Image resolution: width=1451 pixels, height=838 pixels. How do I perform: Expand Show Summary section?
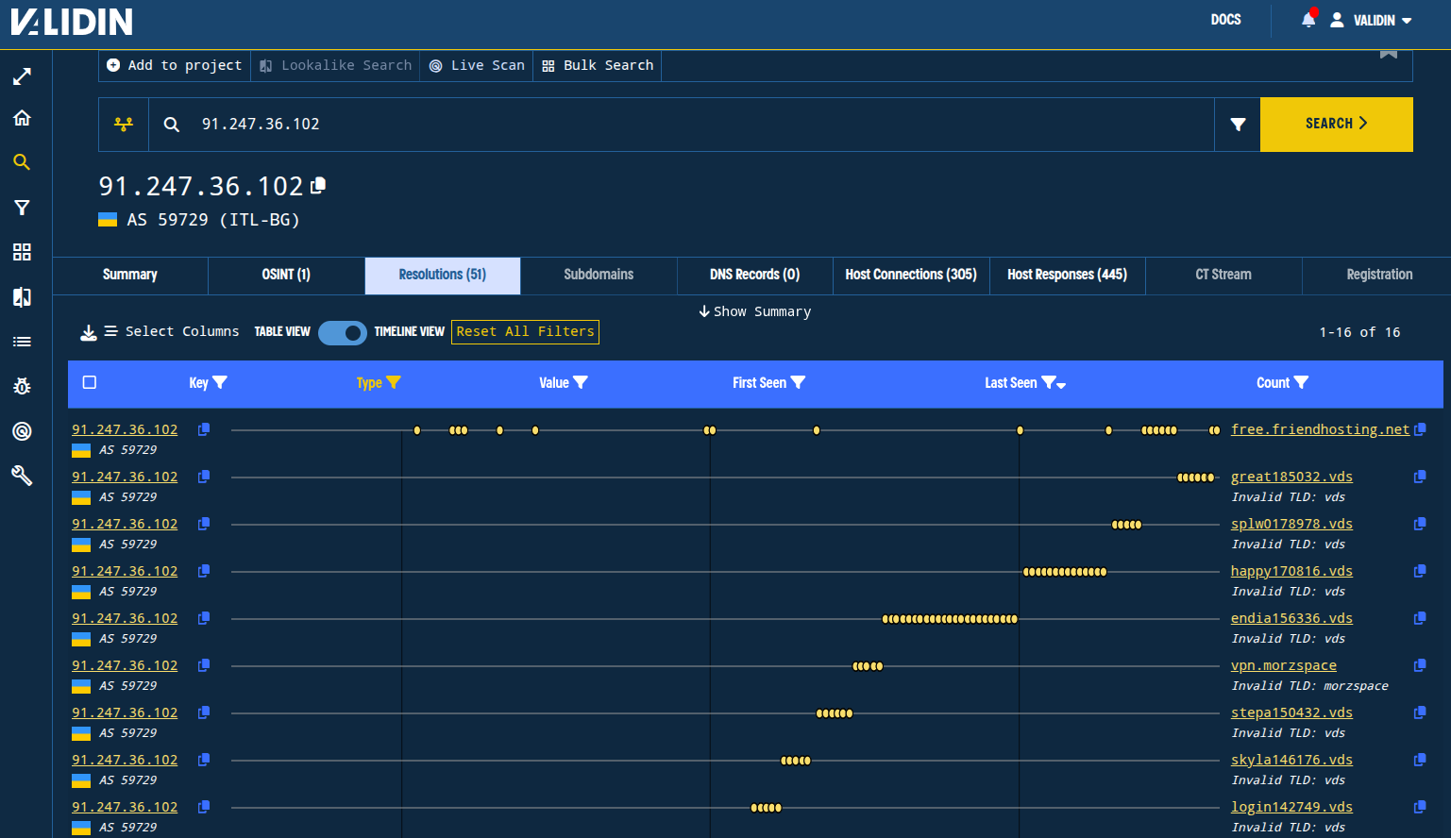click(x=754, y=311)
